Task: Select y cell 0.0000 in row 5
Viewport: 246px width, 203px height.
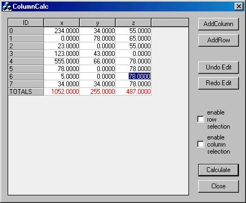Action: coord(97,69)
